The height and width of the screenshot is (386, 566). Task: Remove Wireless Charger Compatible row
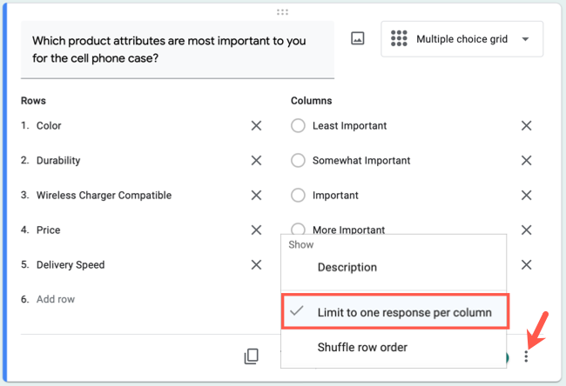point(256,196)
